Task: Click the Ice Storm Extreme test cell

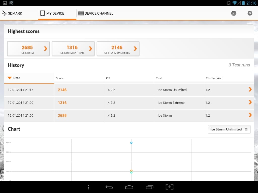Action: 179,103
